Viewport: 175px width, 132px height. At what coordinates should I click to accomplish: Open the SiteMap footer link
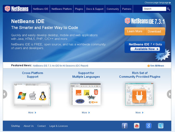(x=16, y=126)
